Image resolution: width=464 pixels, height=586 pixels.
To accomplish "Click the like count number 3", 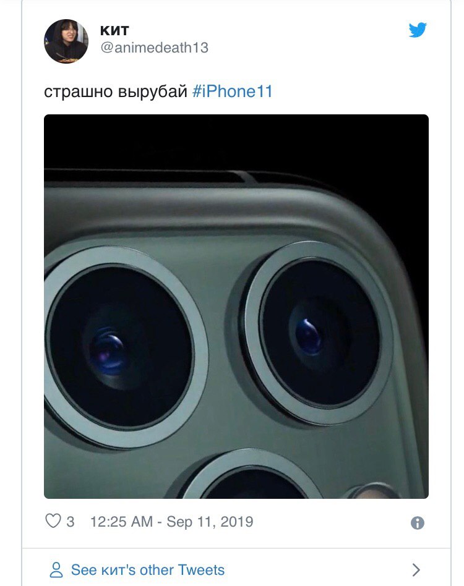I will [71, 521].
